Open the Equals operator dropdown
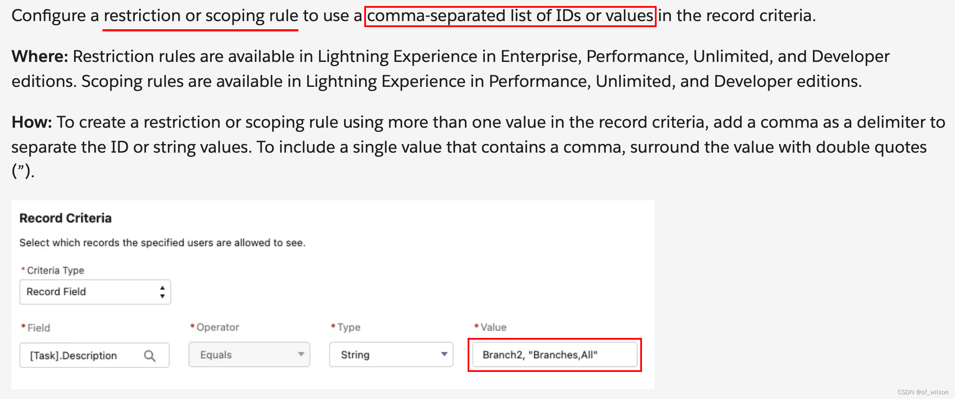This screenshot has height=399, width=955. pyautogui.click(x=249, y=354)
